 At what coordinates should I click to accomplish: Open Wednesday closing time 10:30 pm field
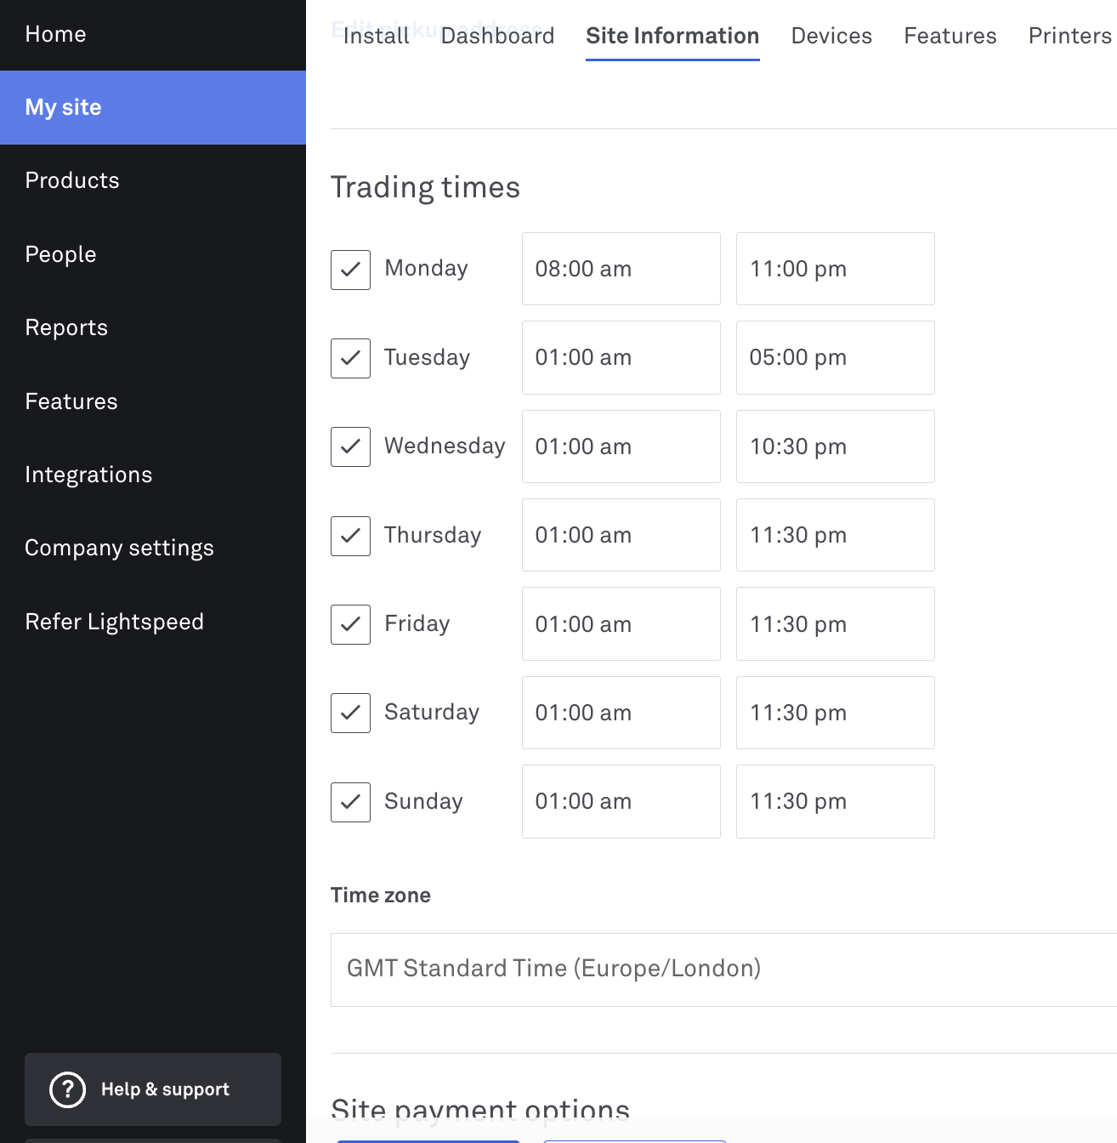(x=836, y=446)
